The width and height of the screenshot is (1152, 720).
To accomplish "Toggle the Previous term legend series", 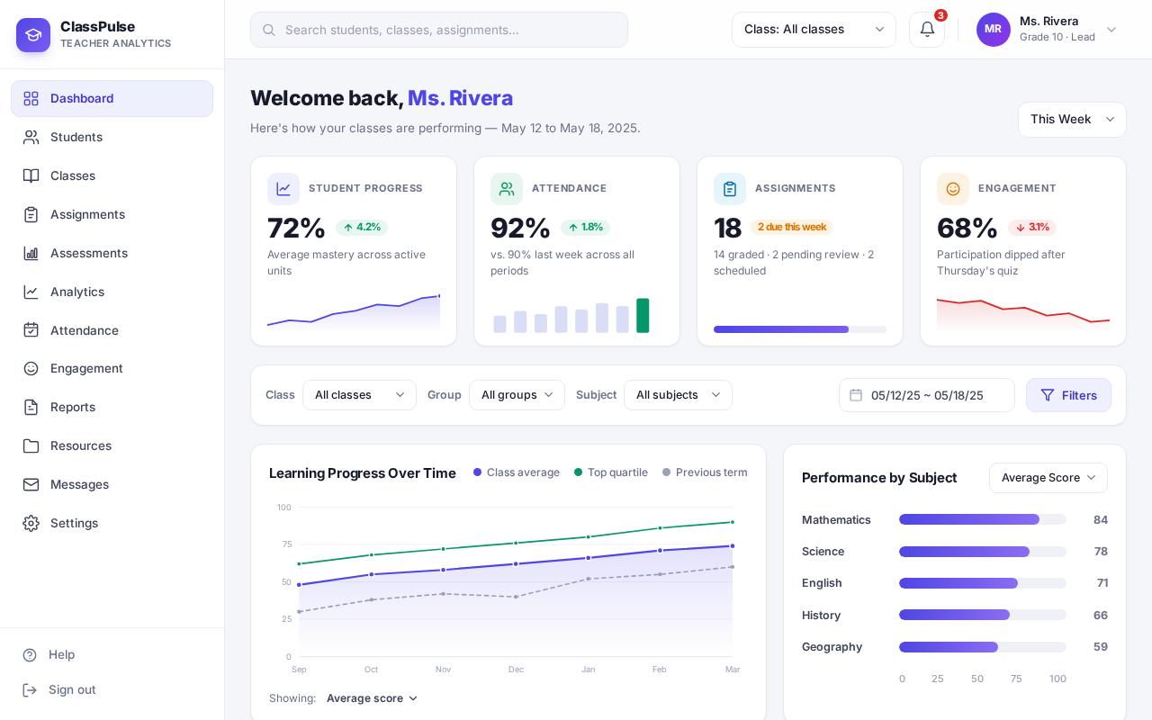I will tap(705, 472).
